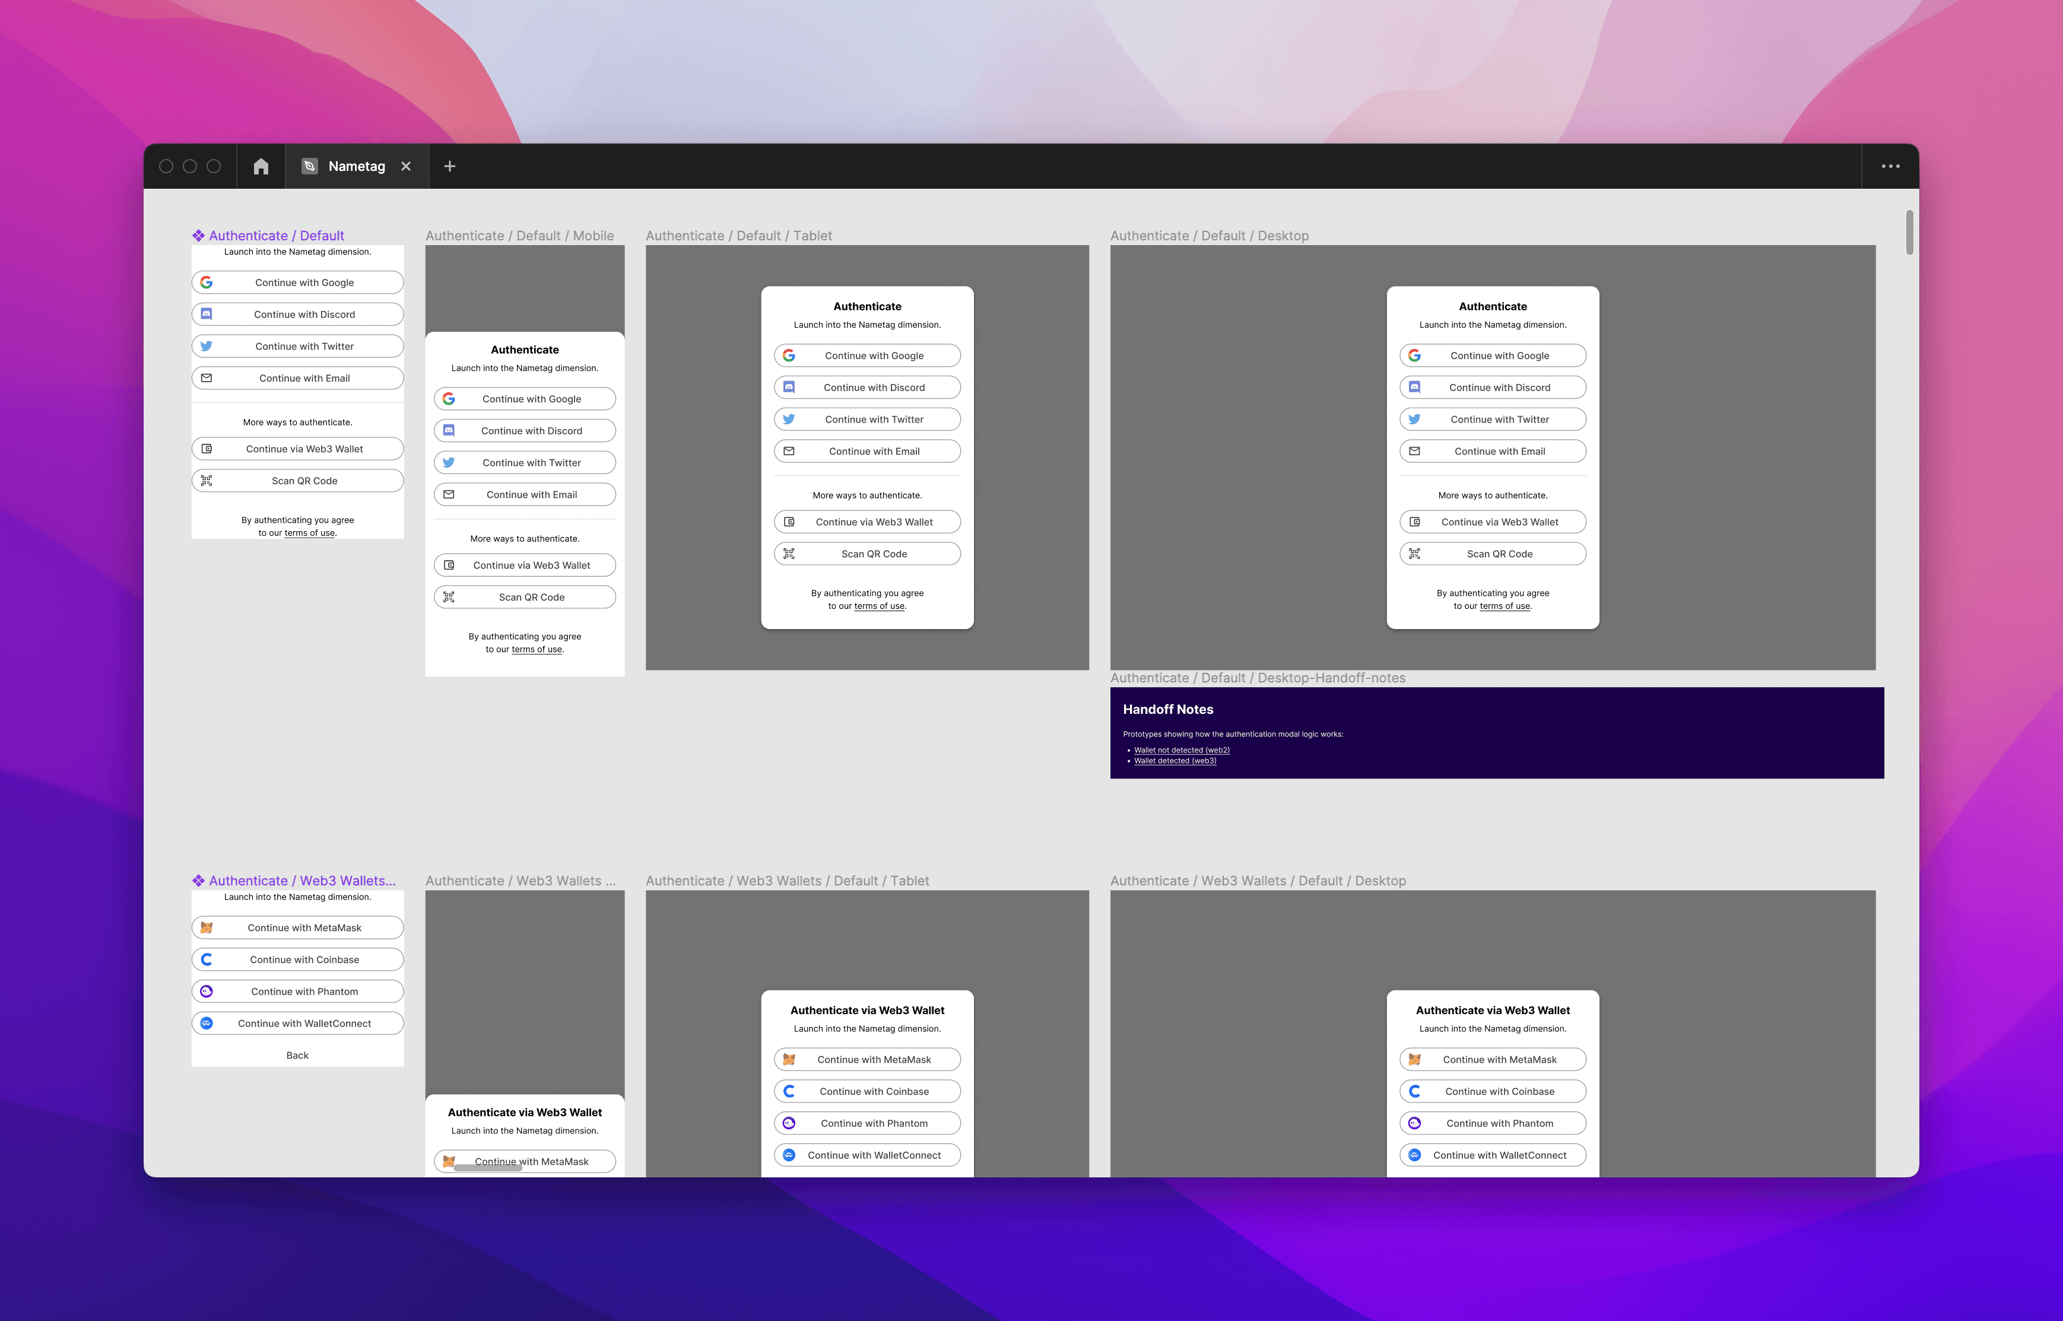Click Discord icon in Tablet frame modal
Screen dimensions: 2063x1321
pyautogui.click(x=789, y=388)
